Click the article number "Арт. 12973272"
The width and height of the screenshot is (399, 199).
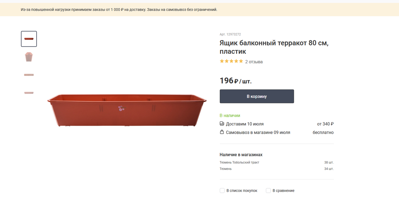(x=230, y=34)
